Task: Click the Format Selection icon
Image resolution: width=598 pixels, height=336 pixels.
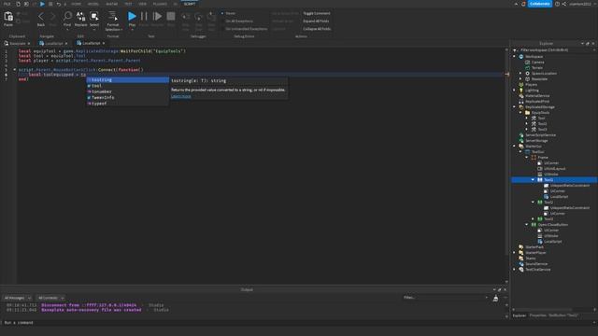Action: click(x=113, y=16)
